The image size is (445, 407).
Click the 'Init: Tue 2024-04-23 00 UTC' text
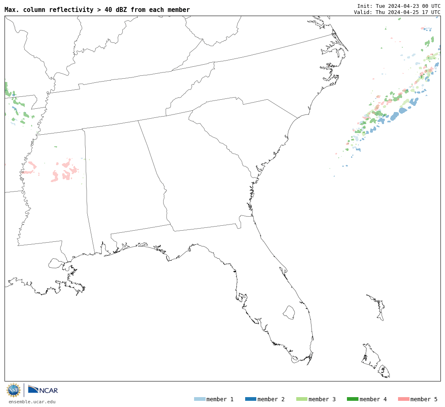pos(399,6)
